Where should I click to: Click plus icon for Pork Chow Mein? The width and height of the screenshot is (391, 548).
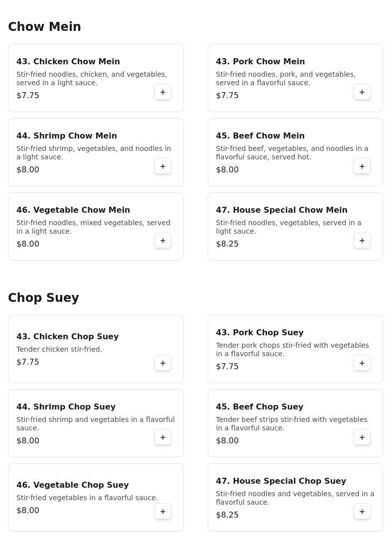[x=362, y=92]
